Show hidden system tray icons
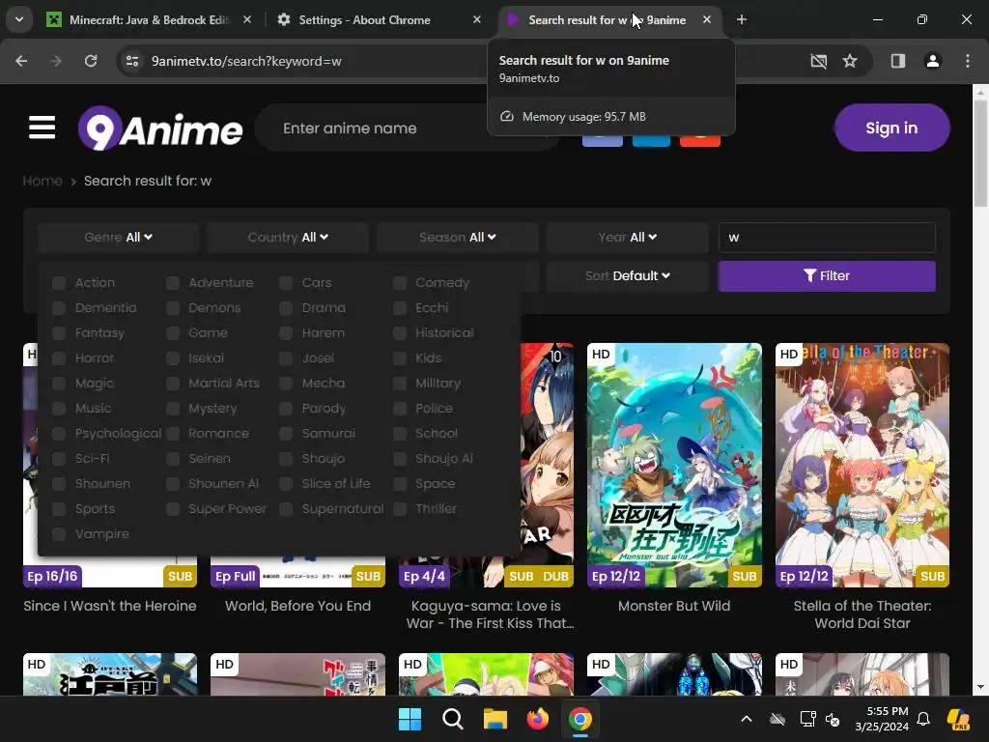Viewport: 989px width, 742px height. [747, 719]
